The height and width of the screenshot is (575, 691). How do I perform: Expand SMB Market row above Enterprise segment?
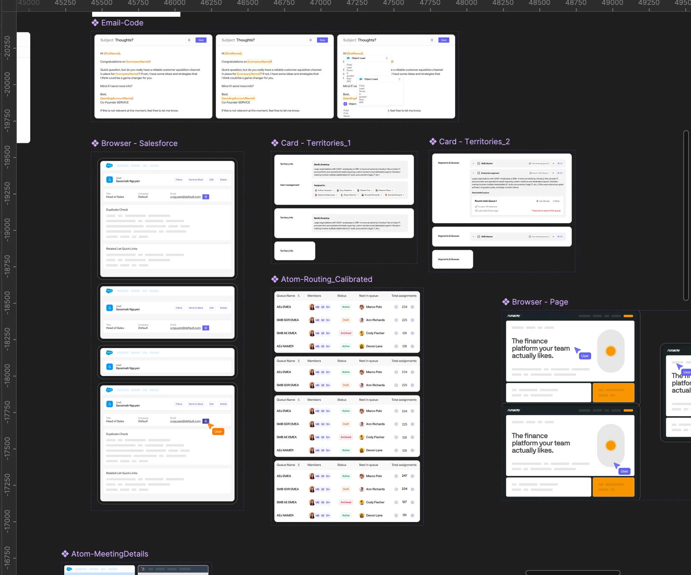click(474, 163)
